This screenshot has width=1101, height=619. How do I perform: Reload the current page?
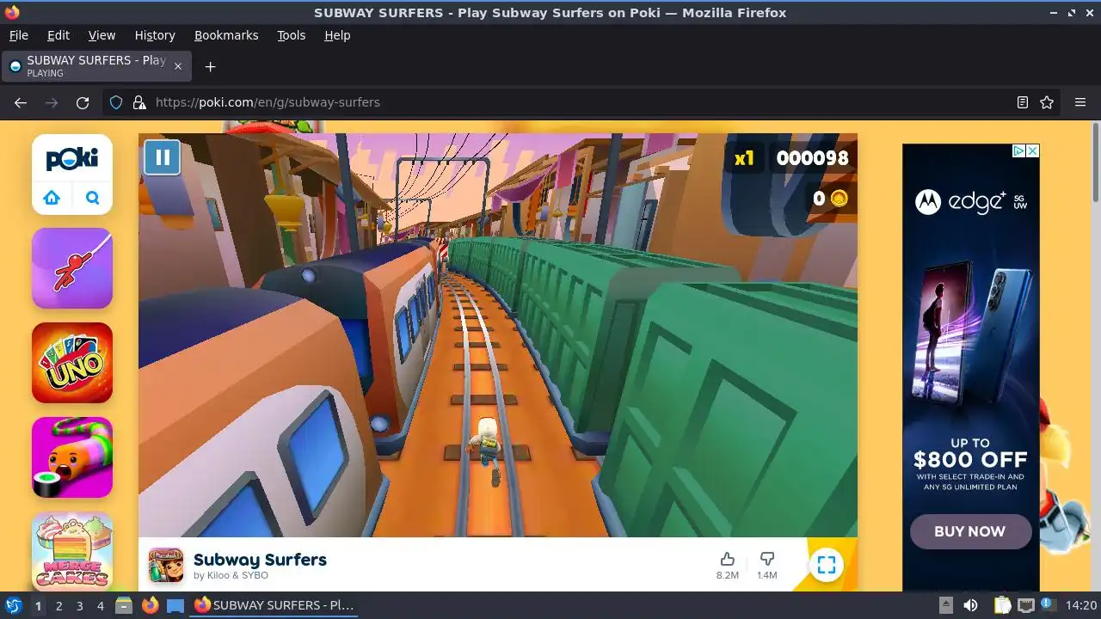coord(83,102)
